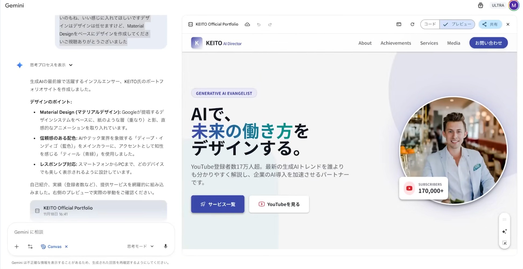
Task: Click the 170,000+ subscribers count
Action: [431, 191]
